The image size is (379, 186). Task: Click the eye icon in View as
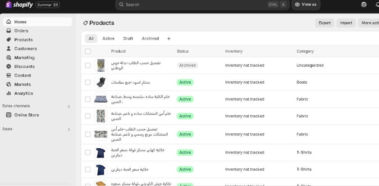pyautogui.click(x=297, y=4)
